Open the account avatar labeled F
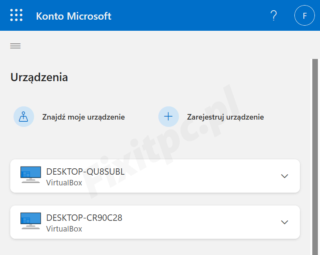The image size is (320, 255). (x=304, y=16)
